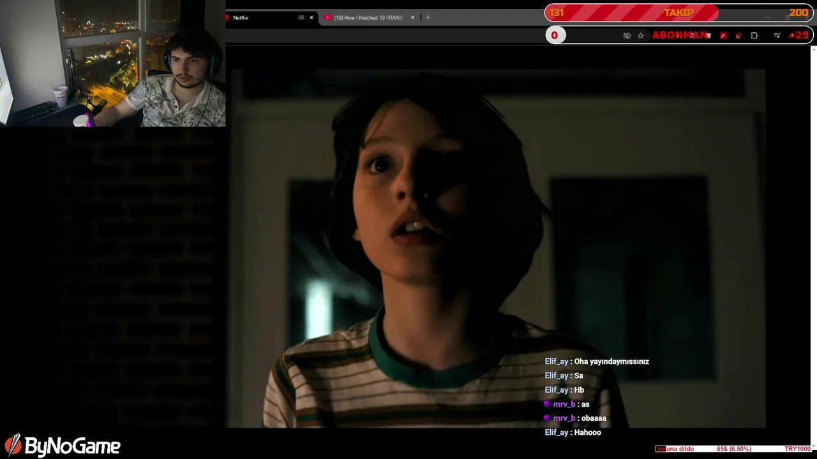This screenshot has height=459, width=817.
Task: Click mrv_b's 'as' chat message
Action: (x=567, y=404)
